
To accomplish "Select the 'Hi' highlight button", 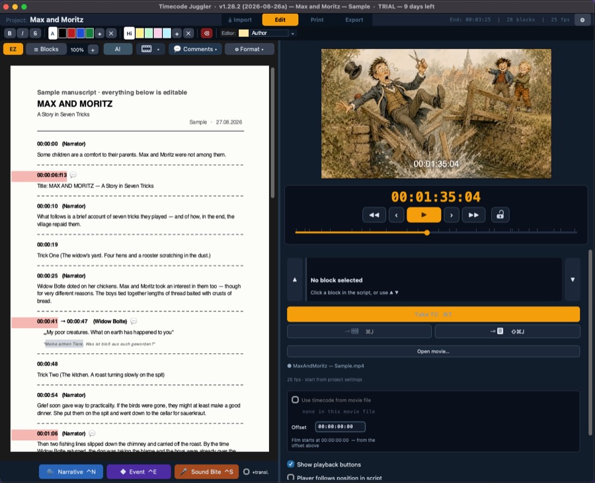I will (x=129, y=34).
